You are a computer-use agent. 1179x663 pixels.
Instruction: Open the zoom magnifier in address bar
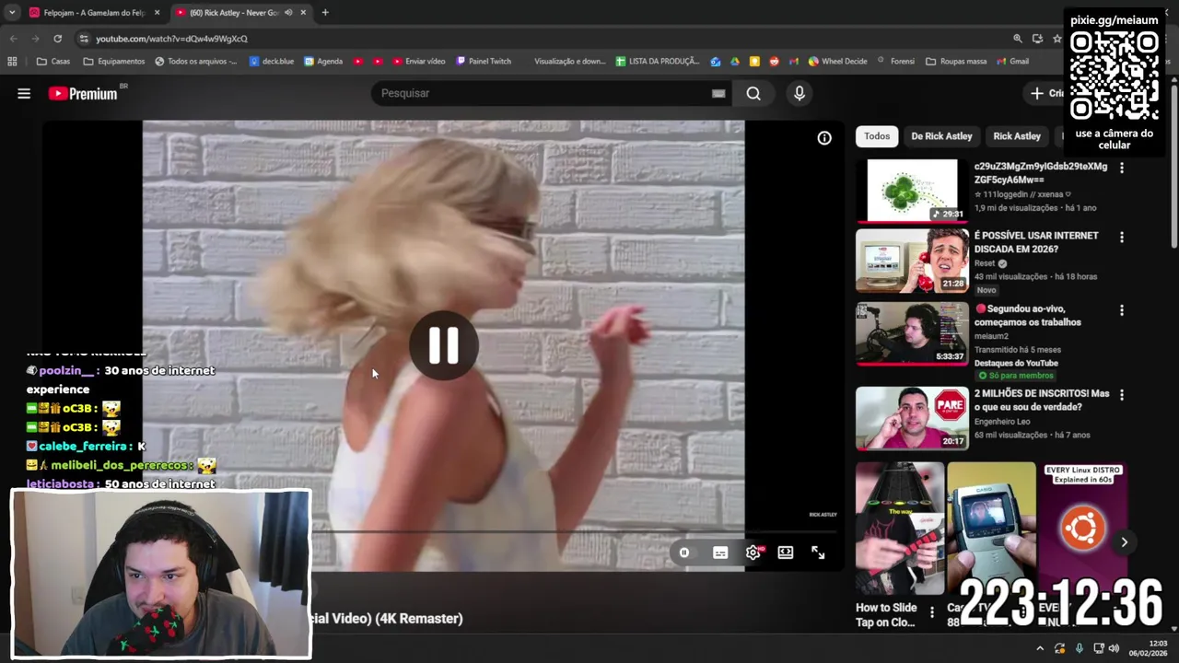coord(1018,39)
